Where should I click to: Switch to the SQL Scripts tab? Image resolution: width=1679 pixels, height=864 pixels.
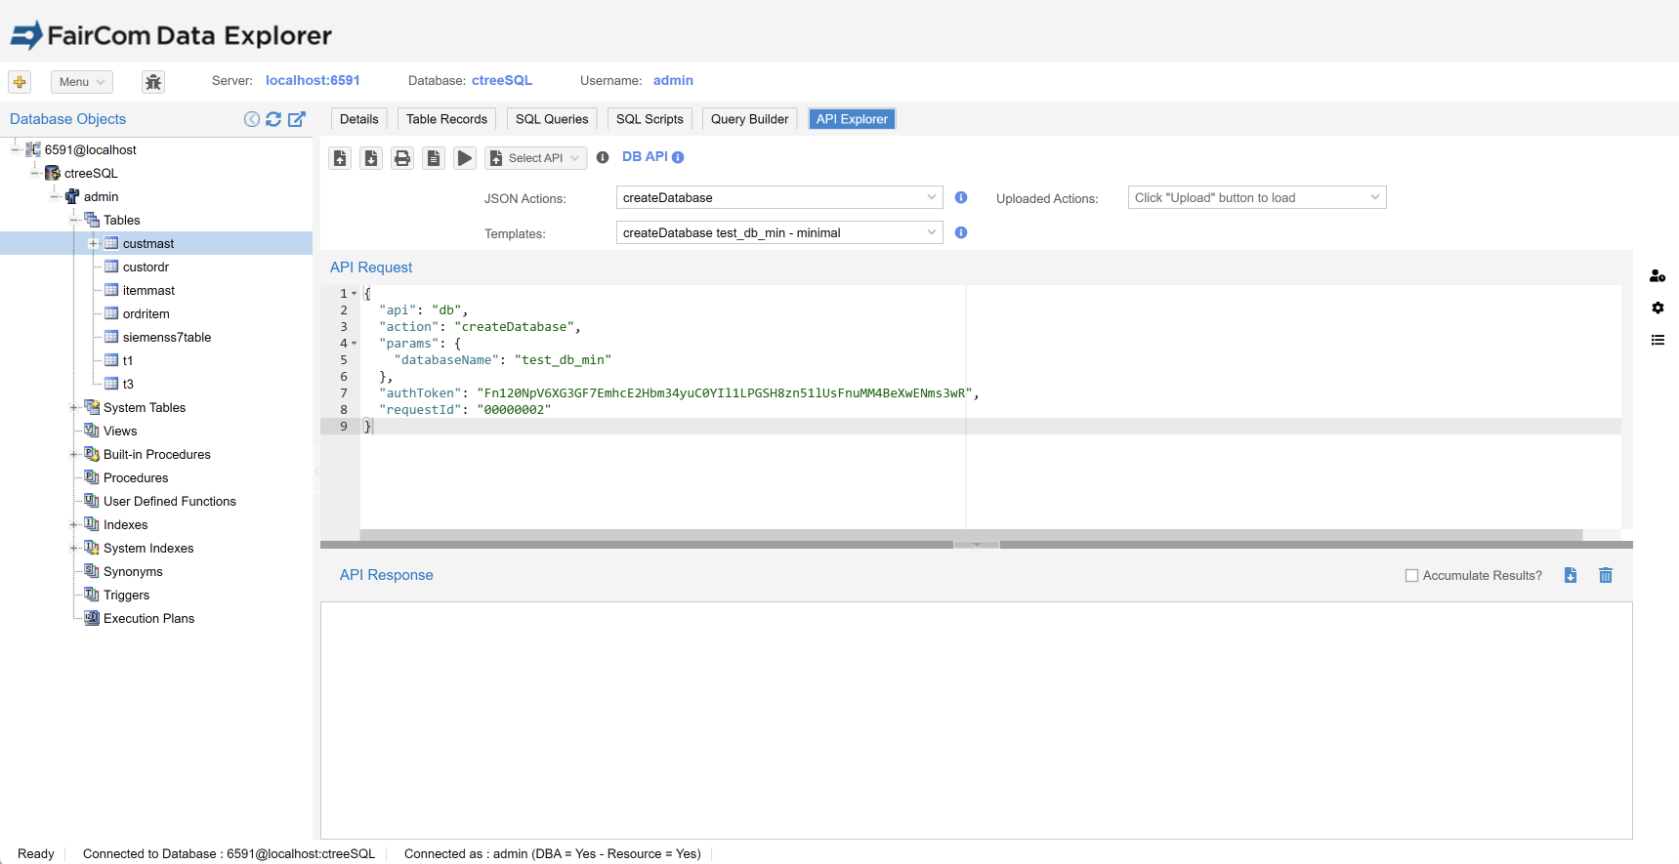[x=650, y=119]
